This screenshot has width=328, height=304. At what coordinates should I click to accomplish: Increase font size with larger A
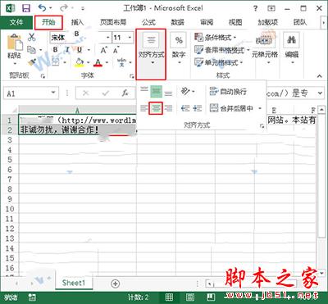coord(103,50)
